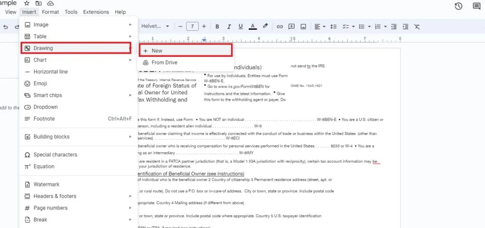Add a comment using the toolbar icon

[291, 26]
